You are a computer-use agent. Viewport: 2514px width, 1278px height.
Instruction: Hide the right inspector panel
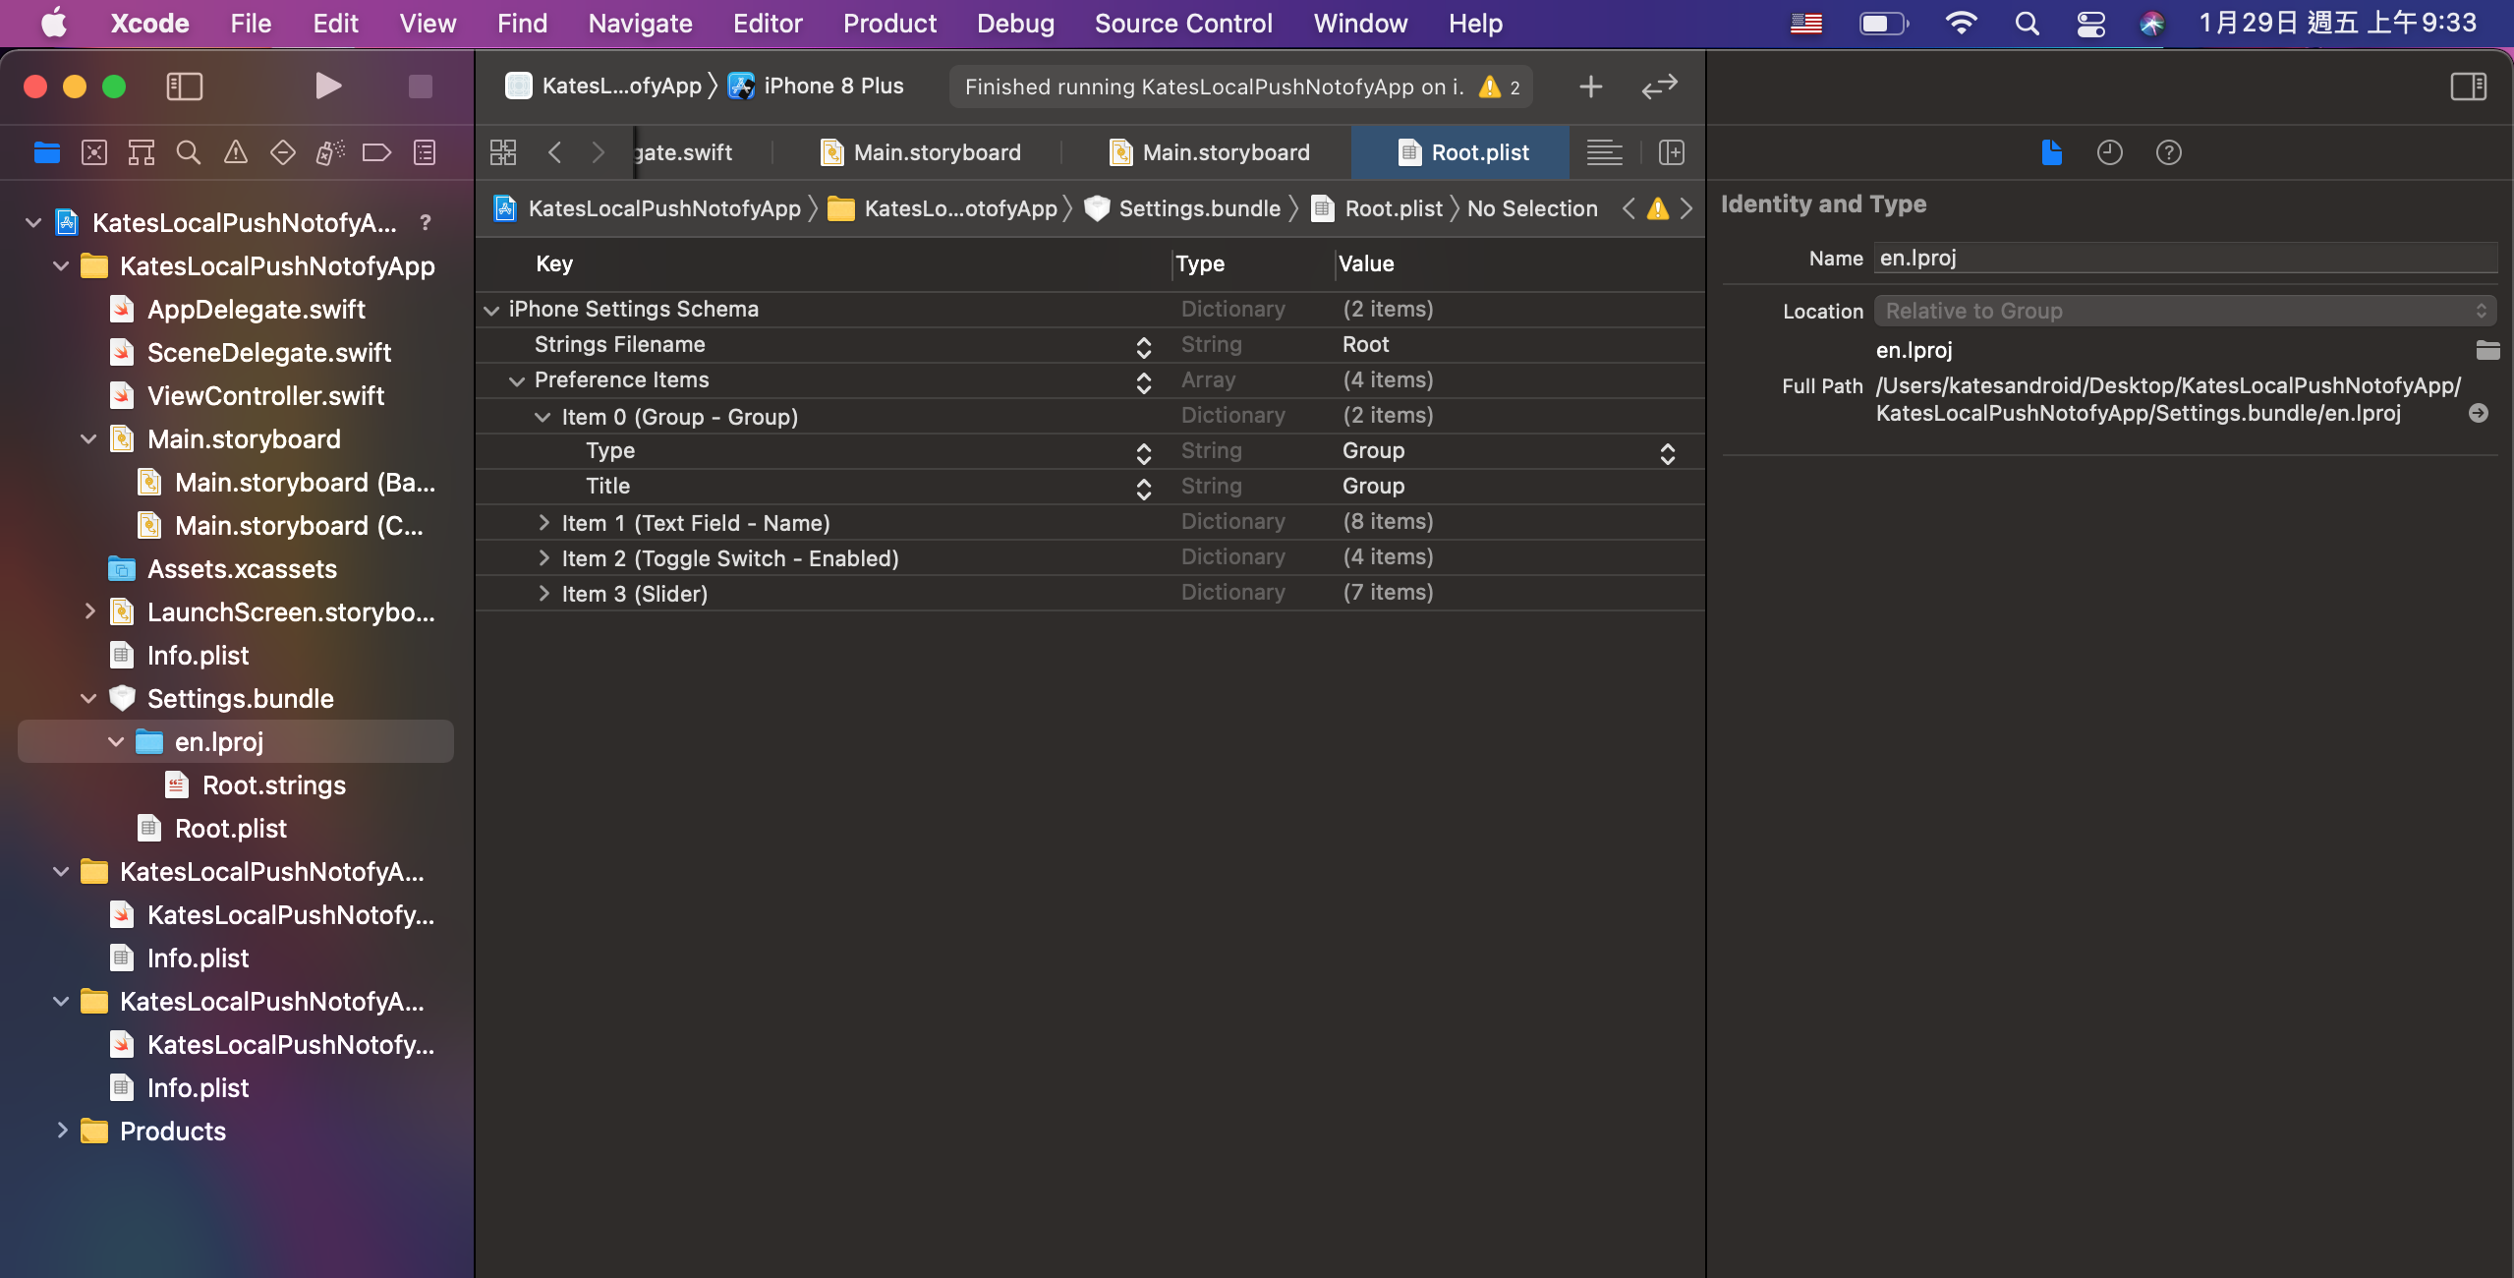click(2467, 87)
